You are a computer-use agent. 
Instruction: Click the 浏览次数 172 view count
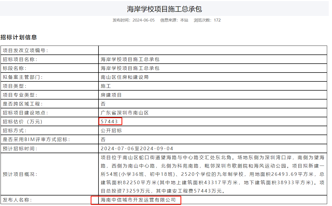[x=207, y=20]
